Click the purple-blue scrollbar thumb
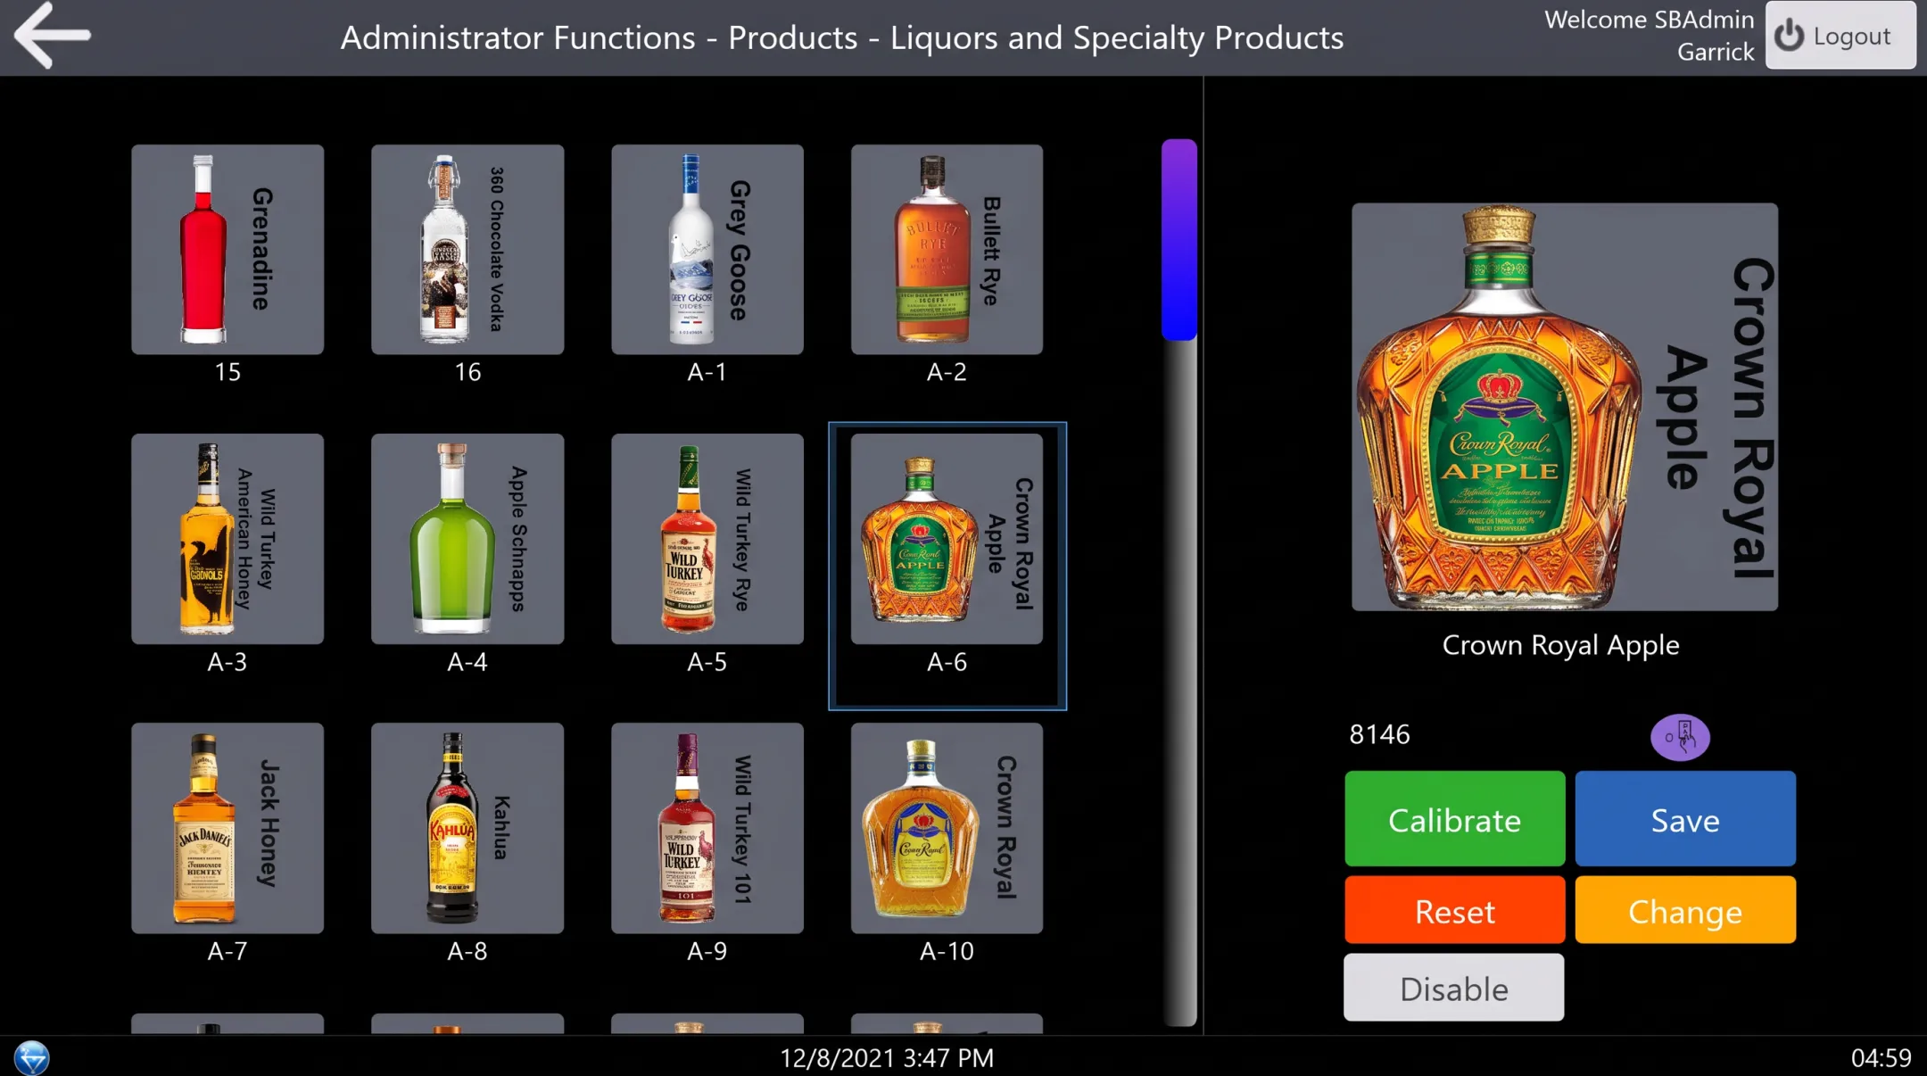This screenshot has height=1076, width=1927. 1179,239
